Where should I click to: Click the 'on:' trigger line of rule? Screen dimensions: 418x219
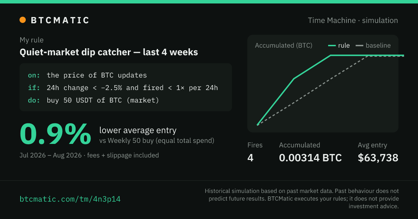[87, 75]
